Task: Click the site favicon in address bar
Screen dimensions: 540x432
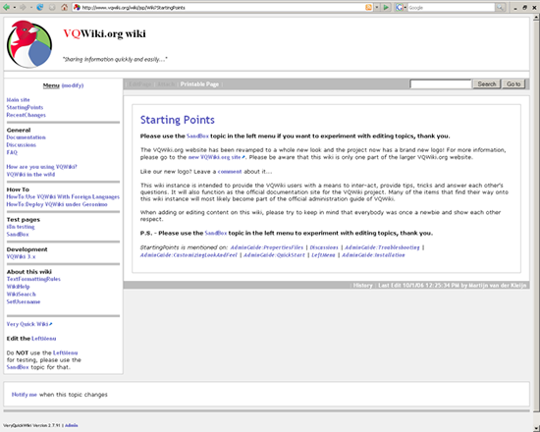Action: pyautogui.click(x=77, y=7)
